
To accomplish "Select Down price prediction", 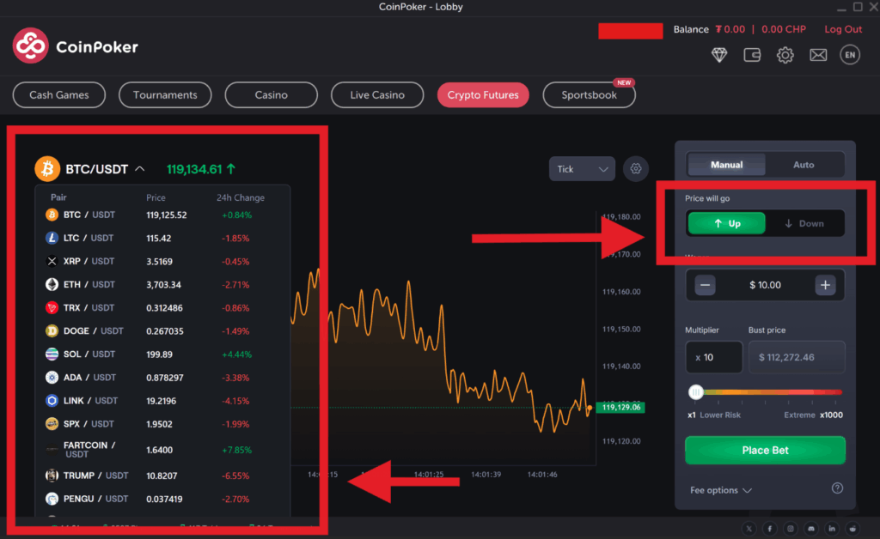I will 805,222.
